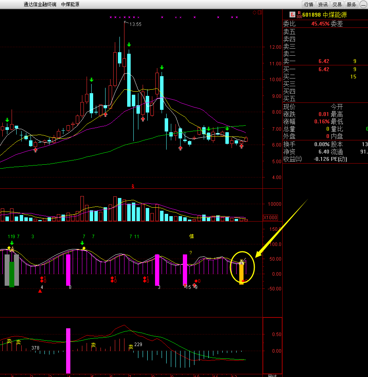Click the red split-window icon at chart corner

tap(260, 12)
